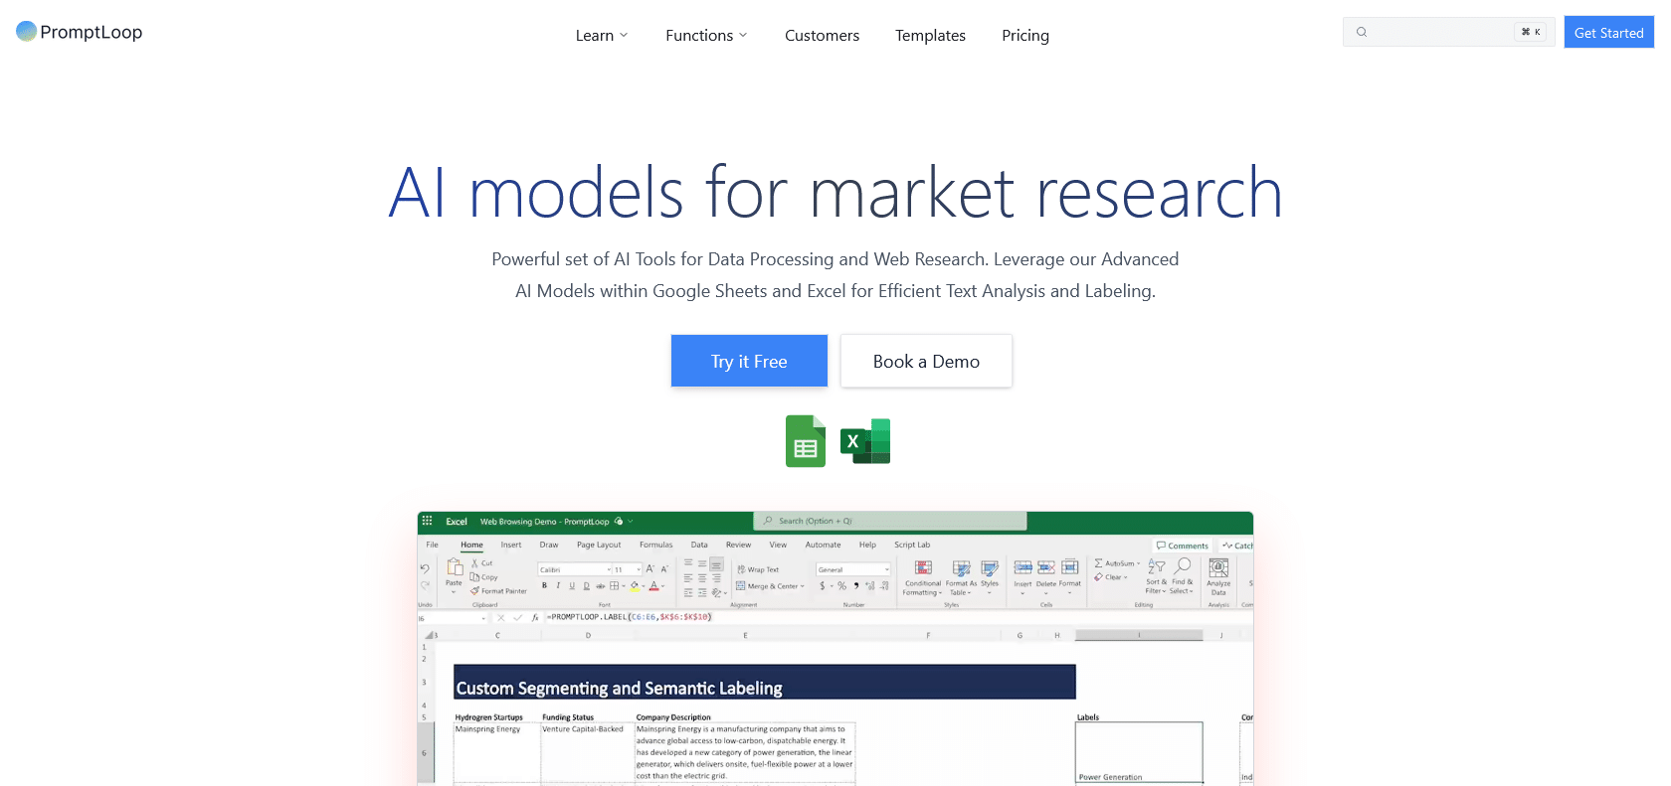Switch to the Insert ribbon tab
Viewport: 1671px width, 786px height.
(x=511, y=545)
